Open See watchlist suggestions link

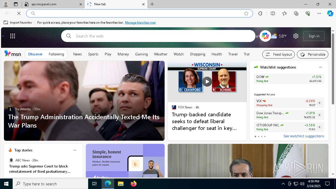tap(304, 136)
